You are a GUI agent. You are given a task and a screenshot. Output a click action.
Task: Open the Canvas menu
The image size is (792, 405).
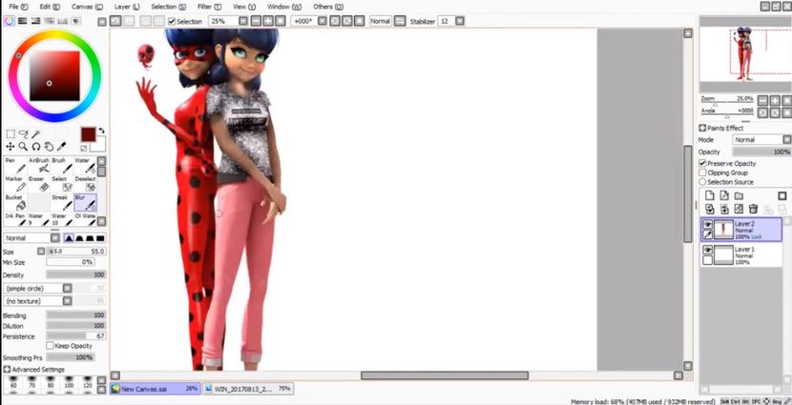point(88,7)
